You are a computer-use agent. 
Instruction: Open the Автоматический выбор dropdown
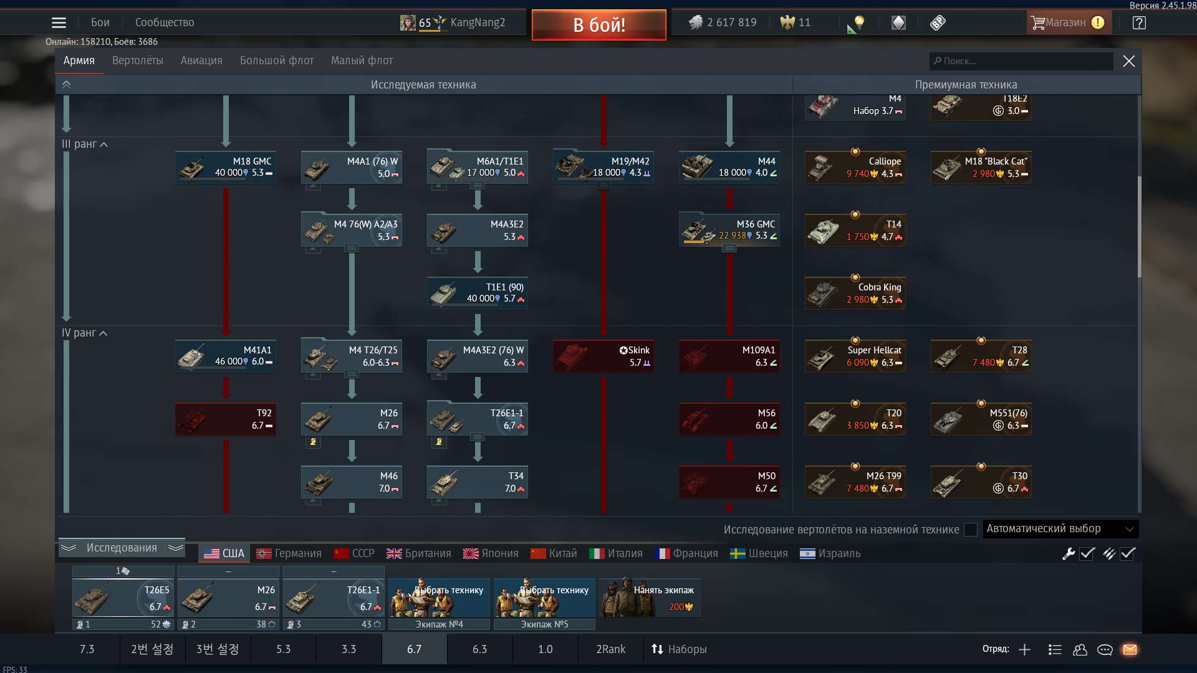pos(1060,529)
